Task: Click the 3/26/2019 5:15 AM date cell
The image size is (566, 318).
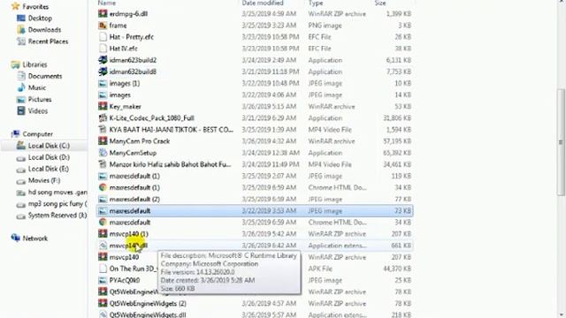Action: click(x=269, y=106)
